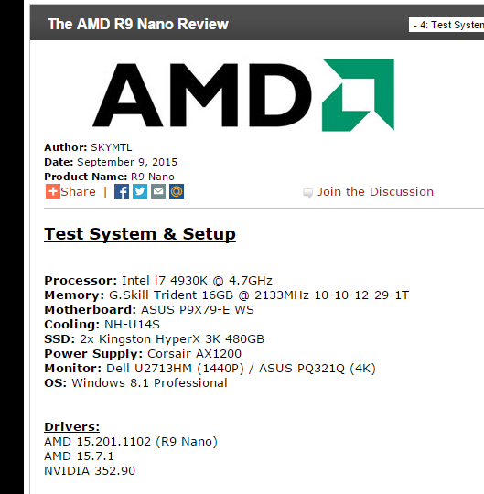The image size is (484, 494).
Task: Click the orange plus Share icon
Action: pyautogui.click(x=53, y=191)
